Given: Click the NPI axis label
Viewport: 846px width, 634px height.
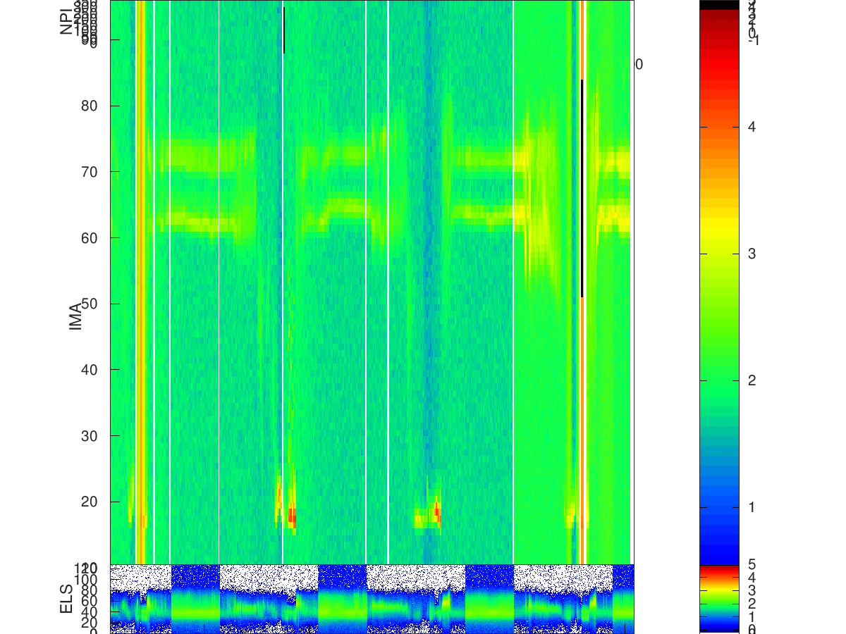Looking at the screenshot, I should tap(67, 20).
